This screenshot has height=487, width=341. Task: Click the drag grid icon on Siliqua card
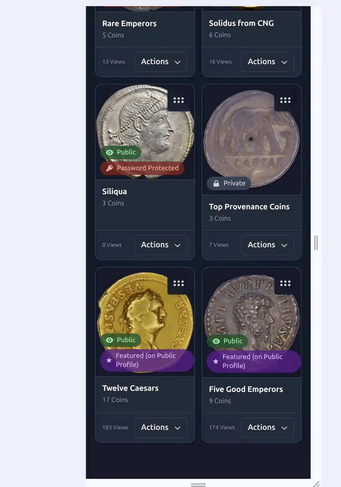pos(179,100)
